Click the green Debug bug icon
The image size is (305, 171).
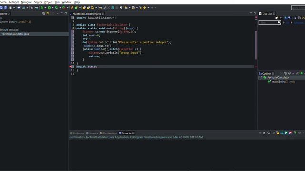click(x=41, y=8)
